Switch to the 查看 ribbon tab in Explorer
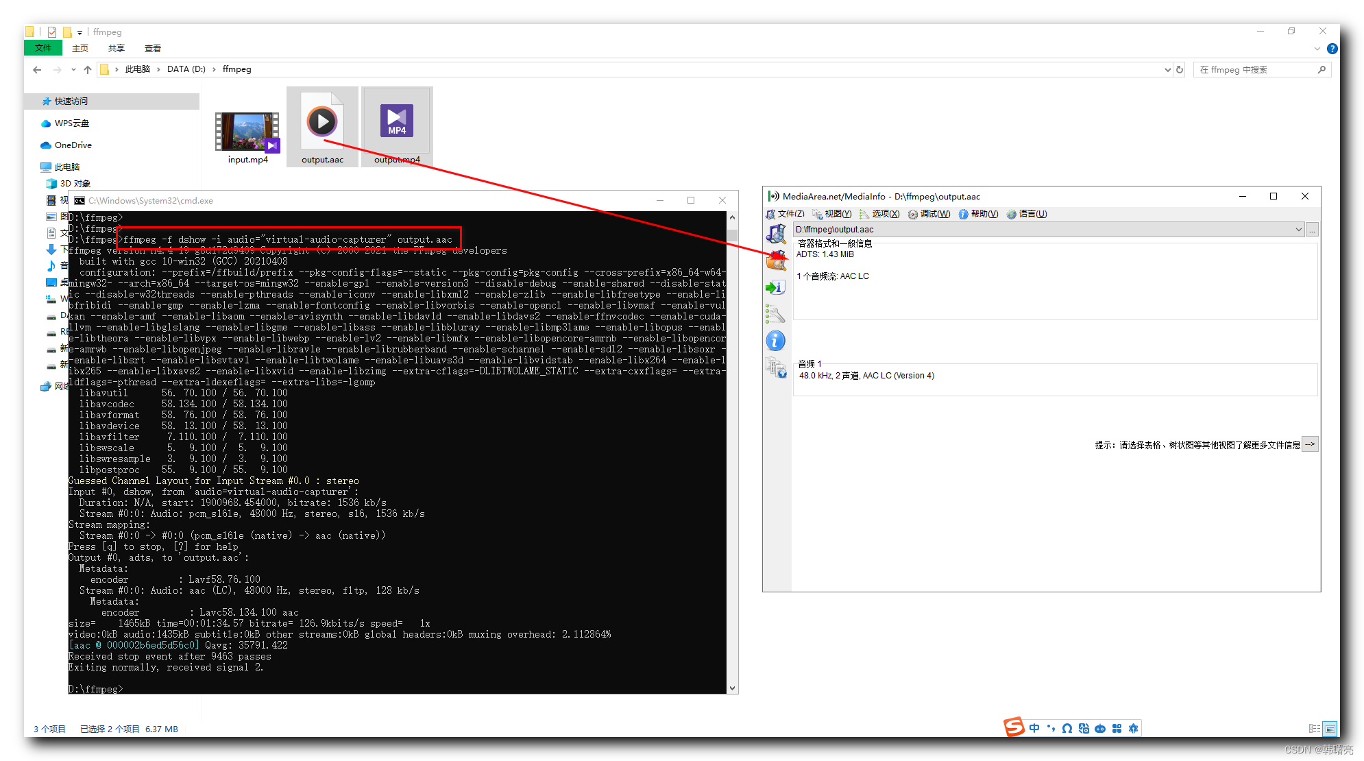This screenshot has height=761, width=1364. pyautogui.click(x=153, y=48)
